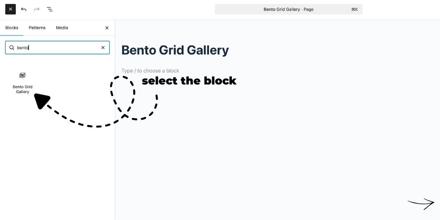
Task: Select the Bento Grid Gallery block label
Action: tap(22, 89)
